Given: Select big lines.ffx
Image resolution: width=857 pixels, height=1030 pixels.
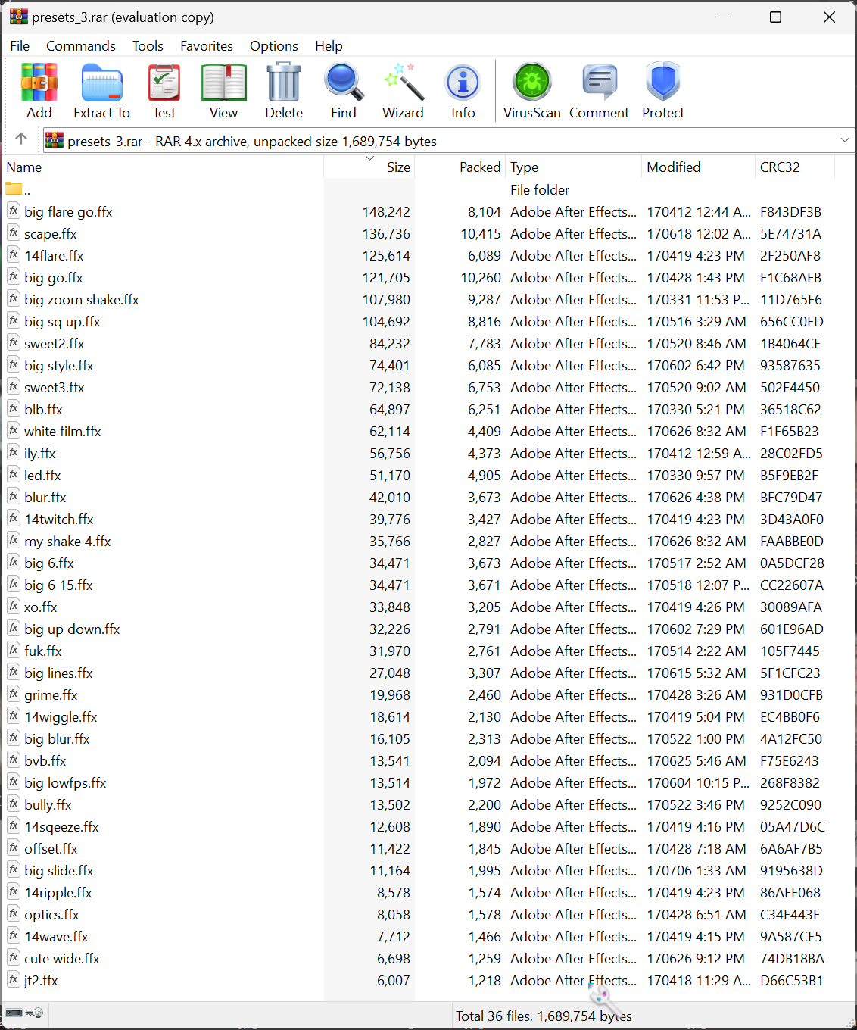Looking at the screenshot, I should (58, 673).
